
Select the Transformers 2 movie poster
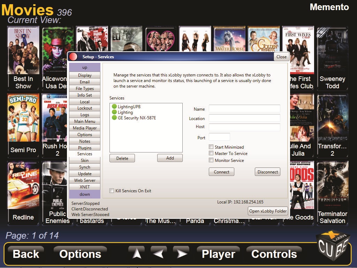pyautogui.click(x=332, y=118)
